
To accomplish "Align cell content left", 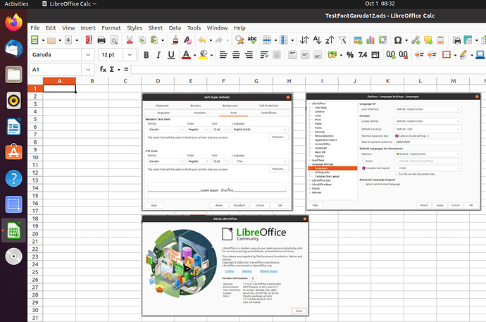I will pos(223,55).
